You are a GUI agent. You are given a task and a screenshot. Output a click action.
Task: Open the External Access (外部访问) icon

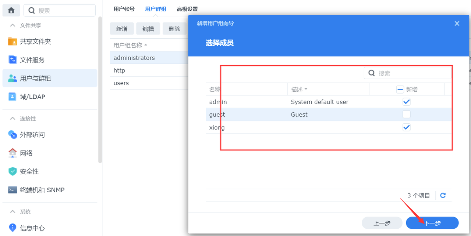tap(13, 135)
